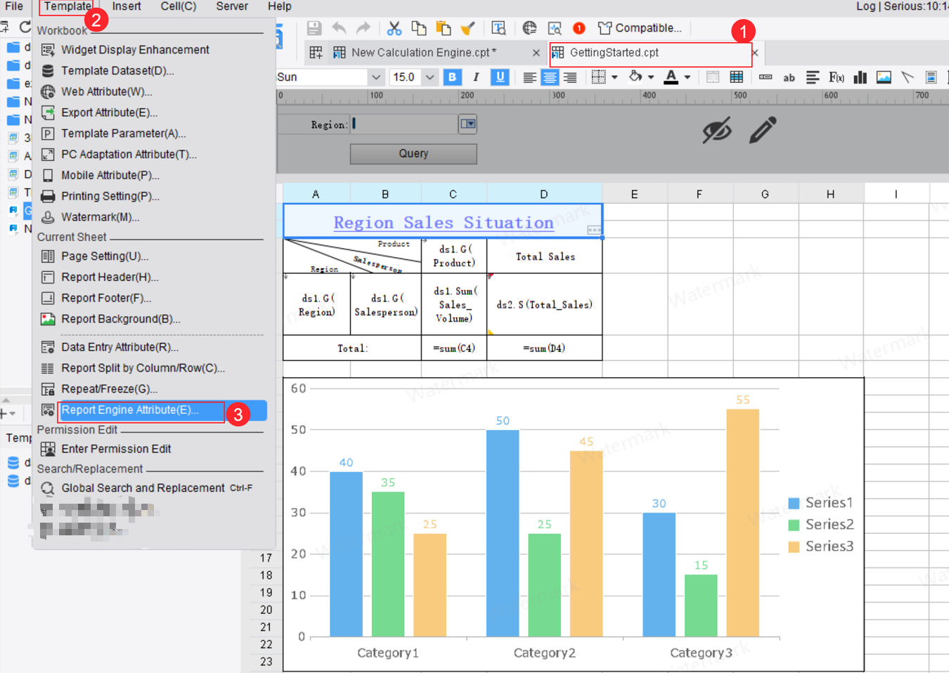Click the Region input field
Viewport: 949px width, 673px height.
pyautogui.click(x=405, y=124)
